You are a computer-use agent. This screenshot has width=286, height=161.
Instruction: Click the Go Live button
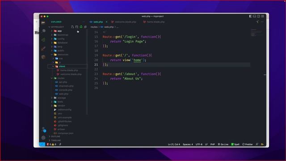click(223, 144)
